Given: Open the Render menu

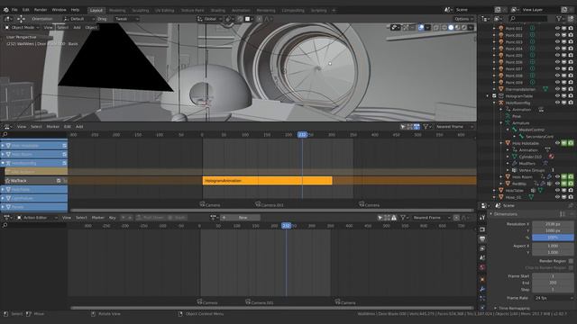Looking at the screenshot, I should point(41,10).
